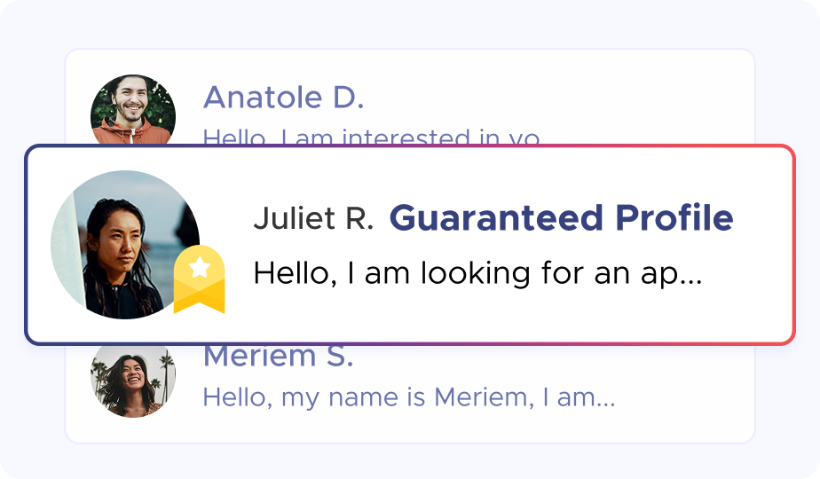Click the red right edge of Juliet's card

coord(793,244)
